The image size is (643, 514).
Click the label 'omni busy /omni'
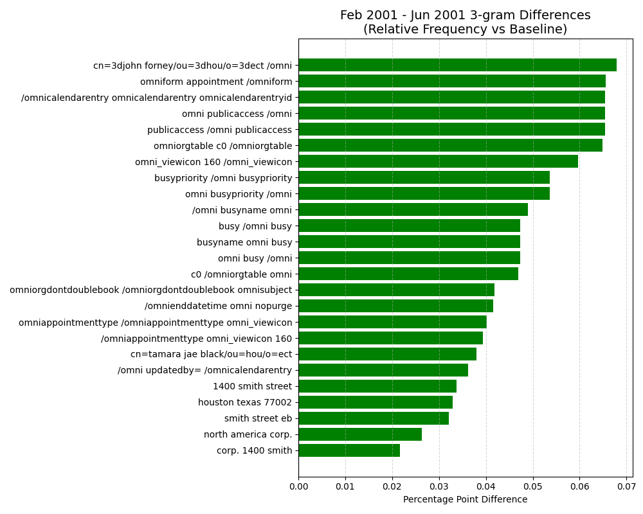click(255, 258)
